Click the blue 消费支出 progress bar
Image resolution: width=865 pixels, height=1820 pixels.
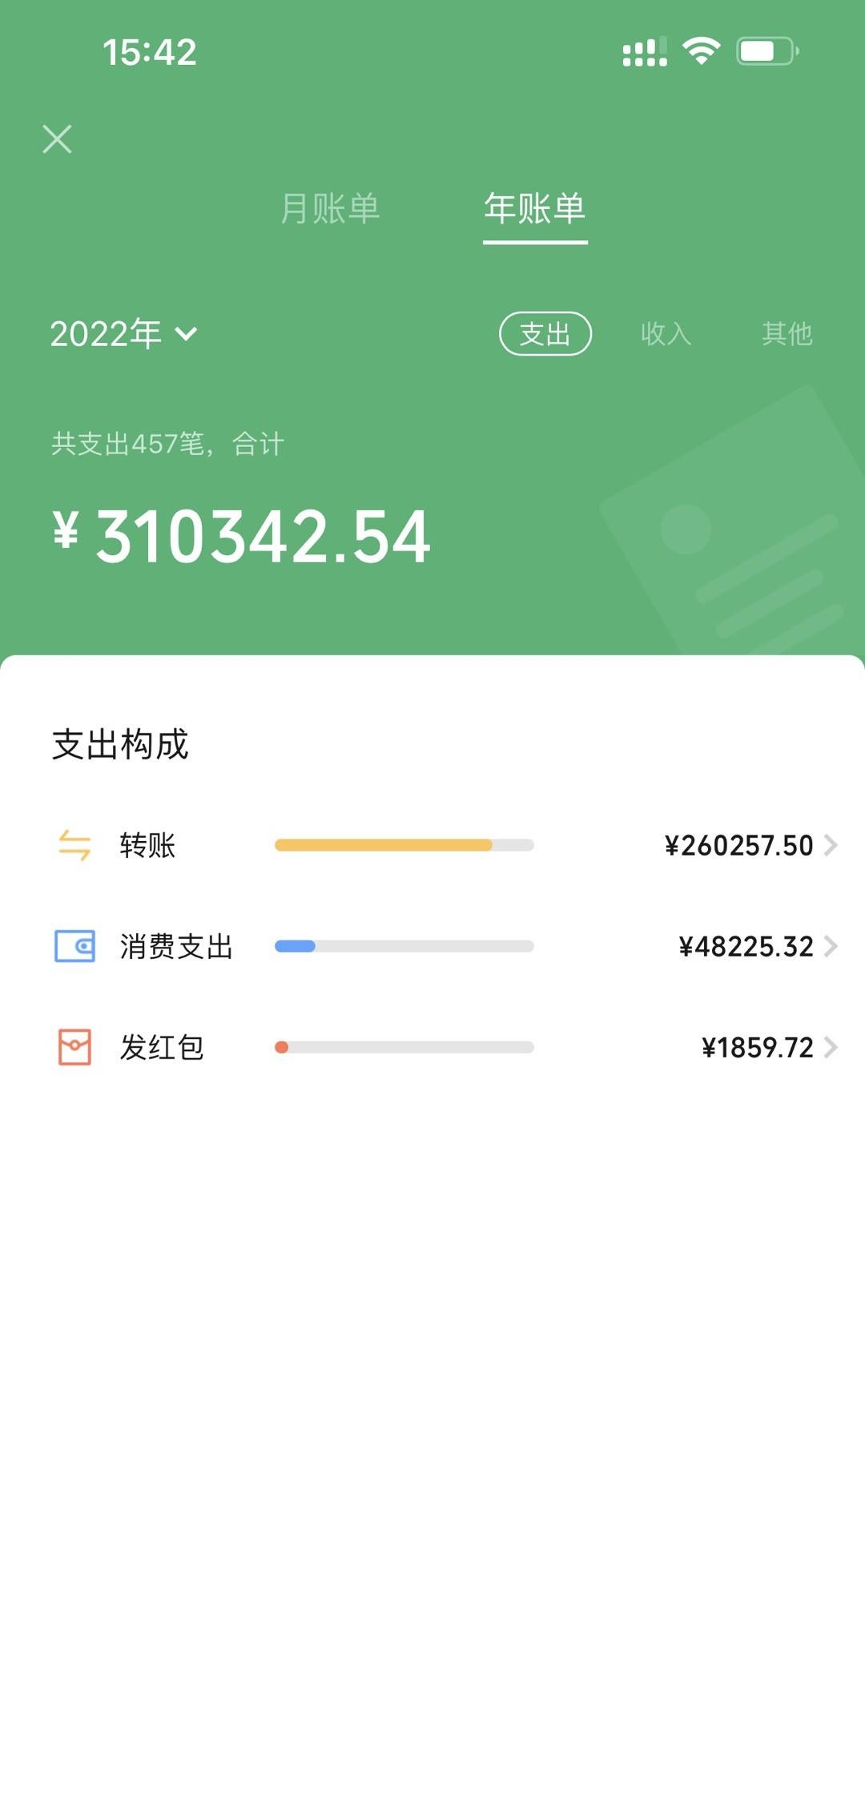point(296,946)
